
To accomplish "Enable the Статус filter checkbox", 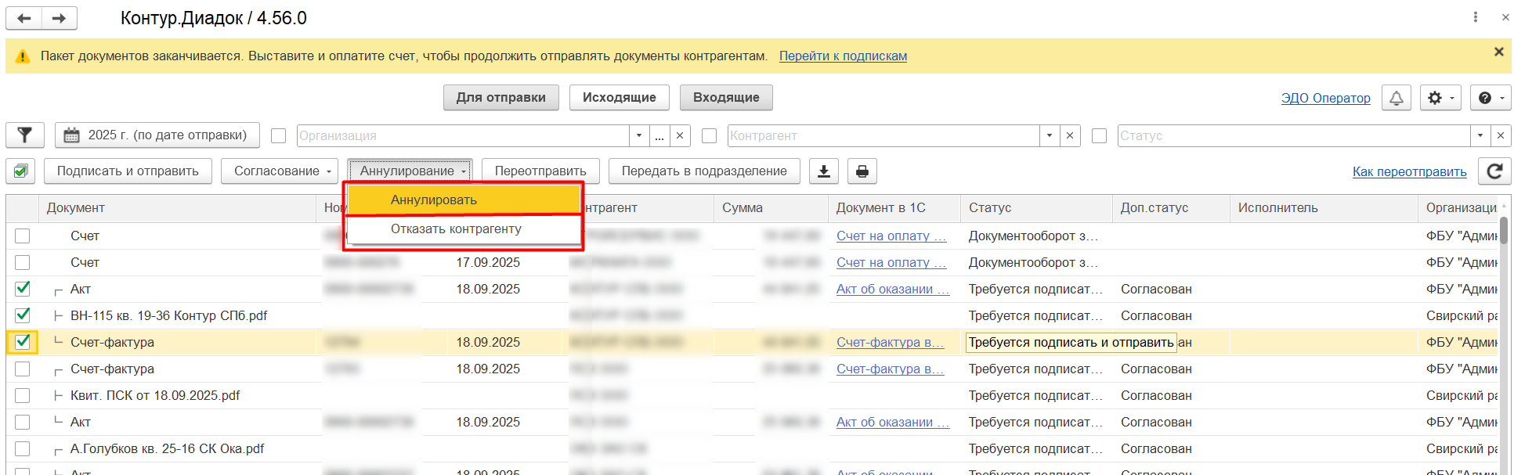I will tap(1099, 136).
